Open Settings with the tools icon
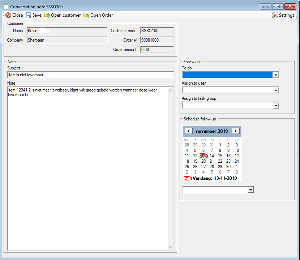This screenshot has height=260, width=300. pyautogui.click(x=275, y=15)
